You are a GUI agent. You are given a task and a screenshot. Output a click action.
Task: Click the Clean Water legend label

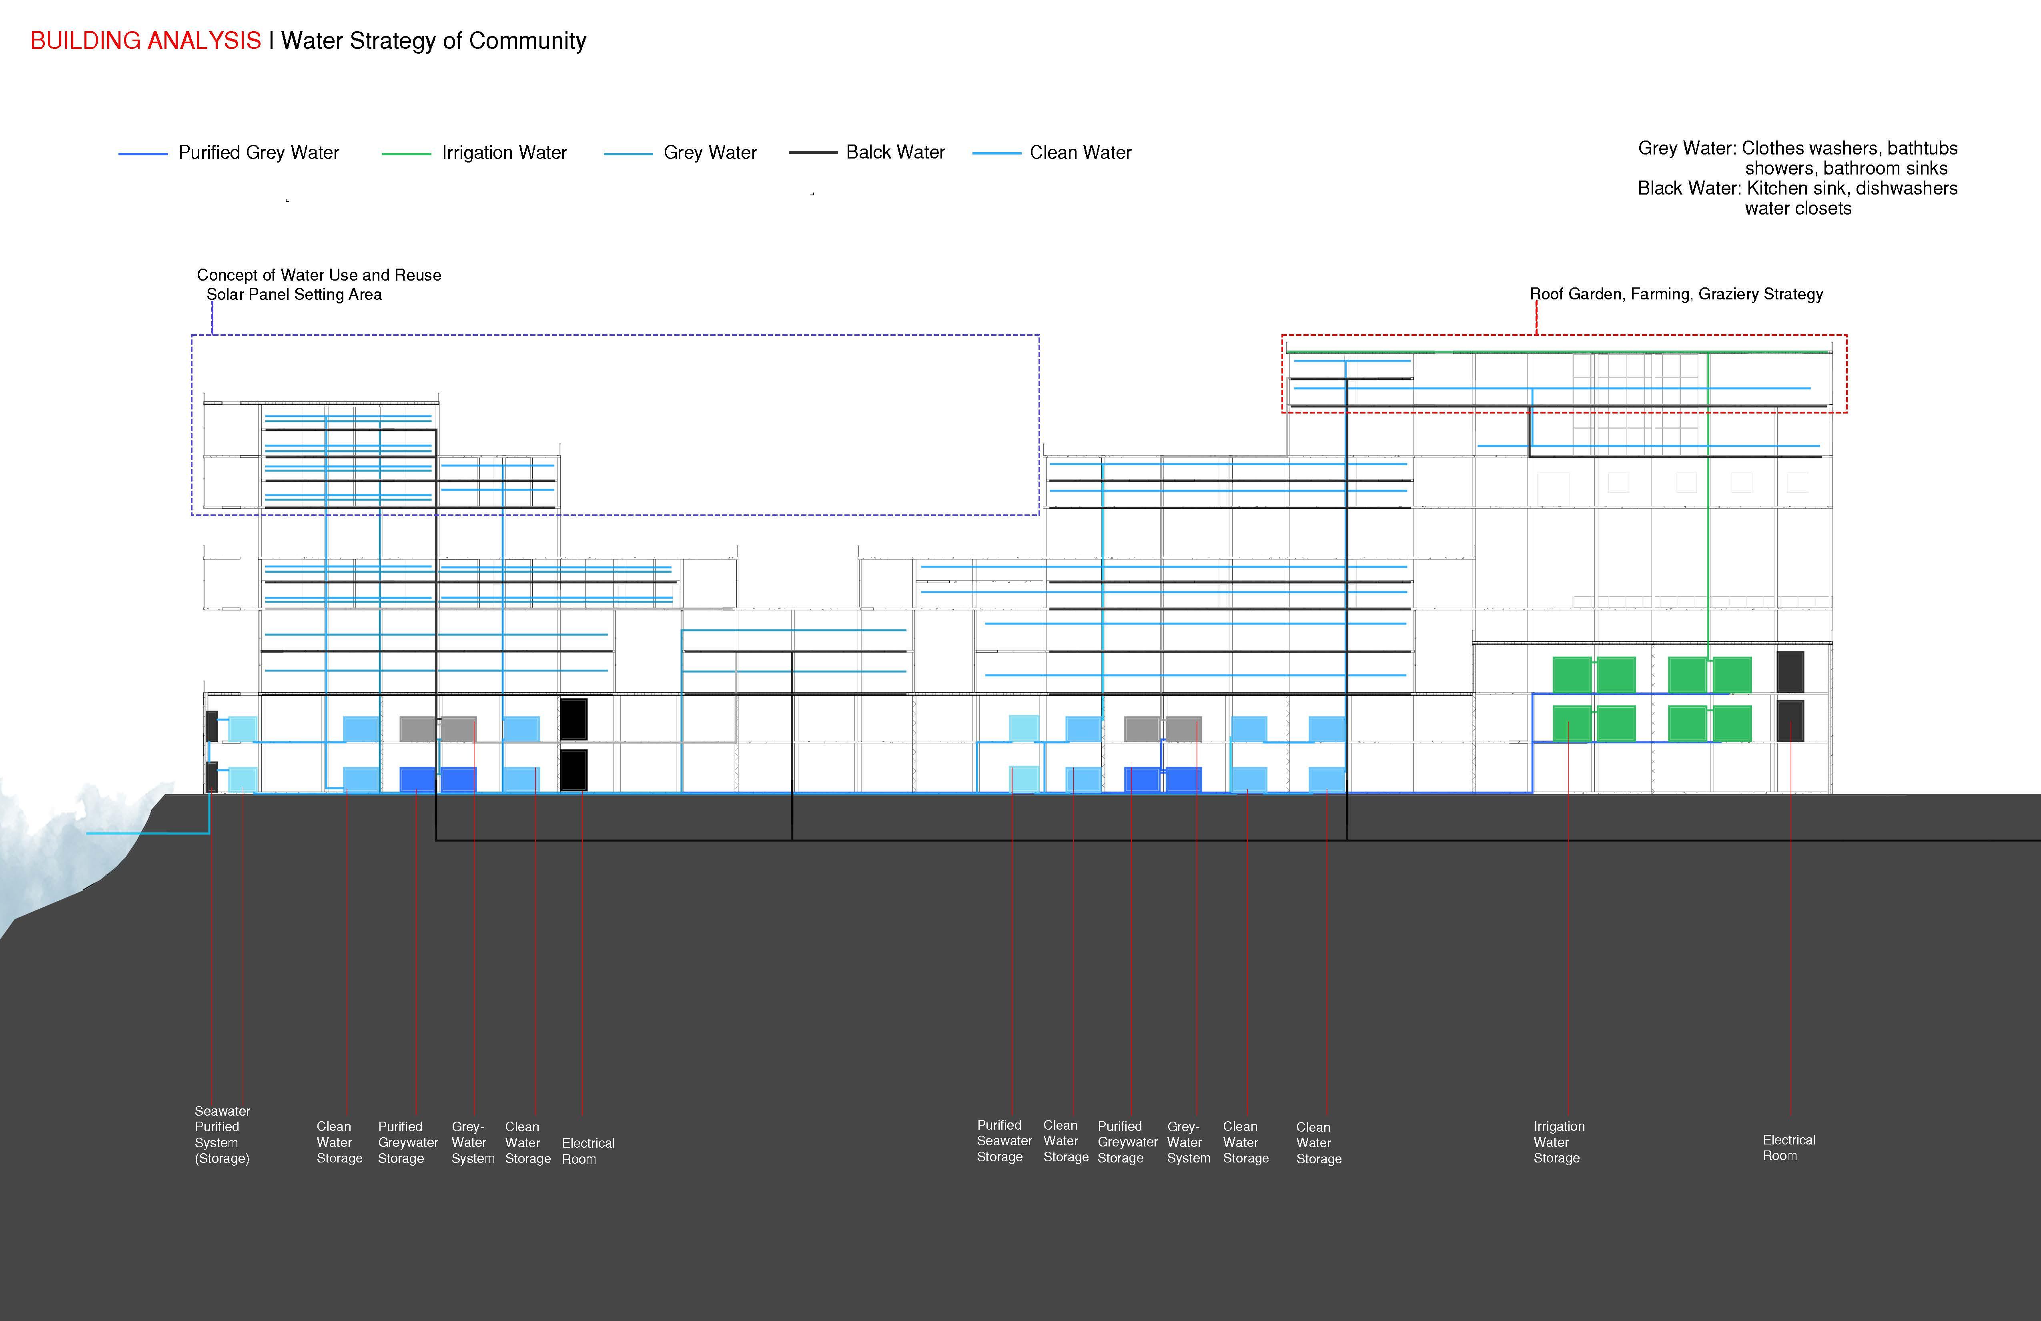click(1080, 153)
